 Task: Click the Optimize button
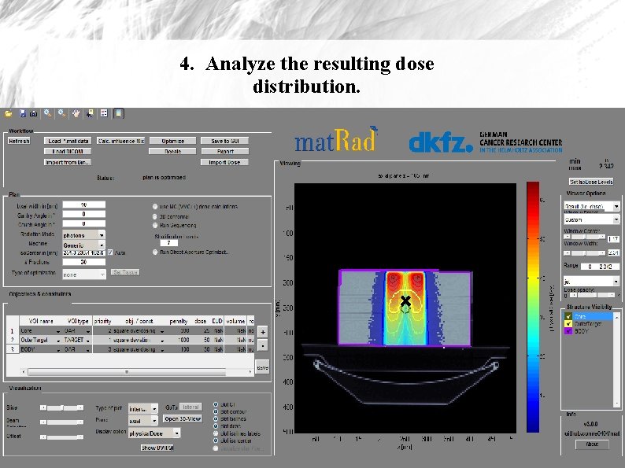point(172,141)
